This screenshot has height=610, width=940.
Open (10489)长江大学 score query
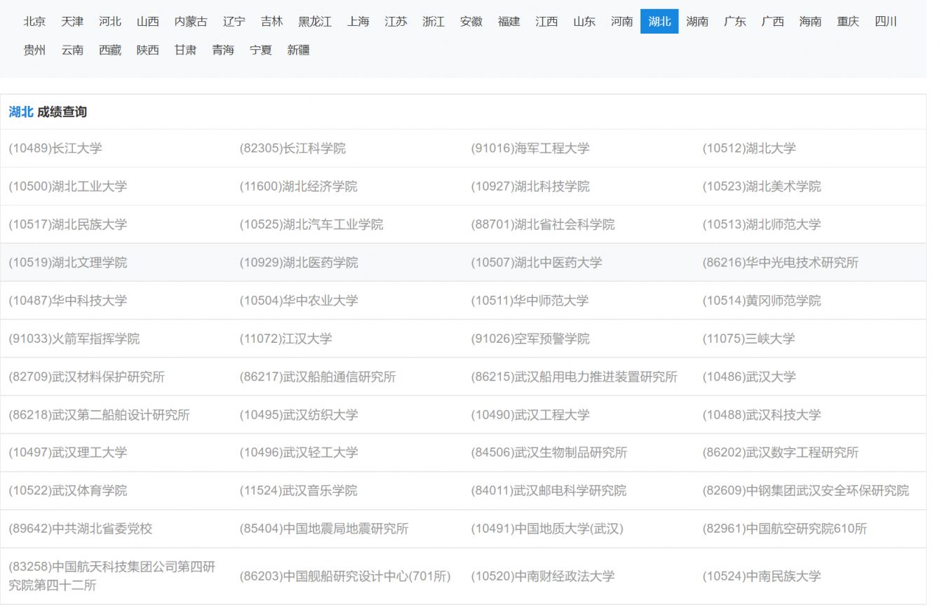click(x=55, y=149)
